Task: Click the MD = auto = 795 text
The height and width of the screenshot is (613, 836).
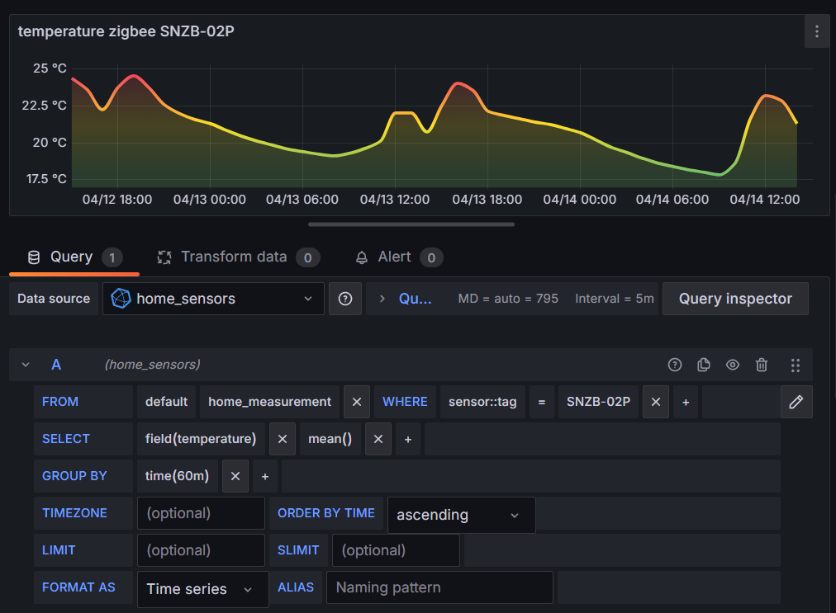Action: [x=508, y=299]
